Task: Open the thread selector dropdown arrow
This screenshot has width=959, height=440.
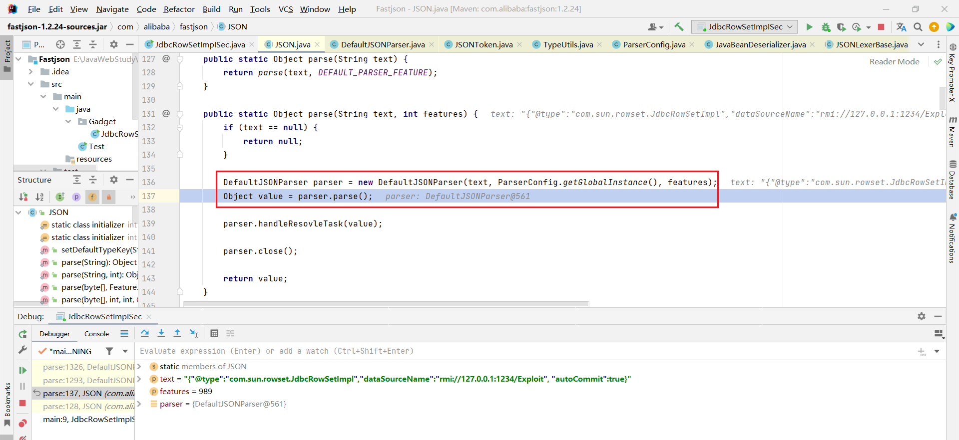Action: [x=125, y=351]
